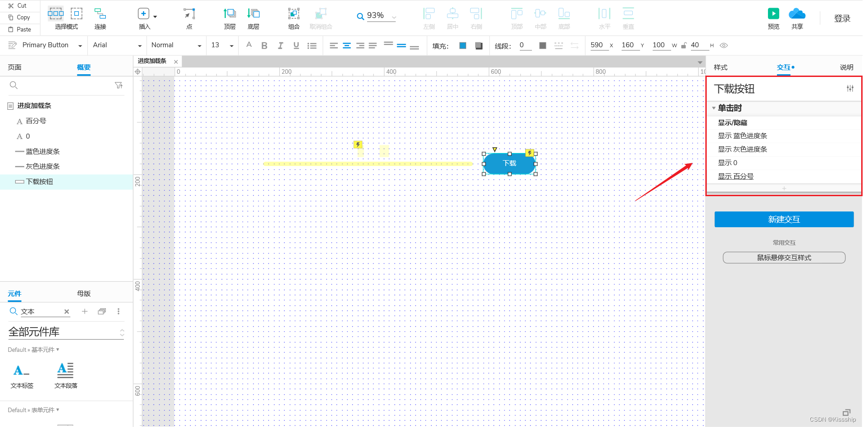Clear the widget library search text

coord(67,311)
